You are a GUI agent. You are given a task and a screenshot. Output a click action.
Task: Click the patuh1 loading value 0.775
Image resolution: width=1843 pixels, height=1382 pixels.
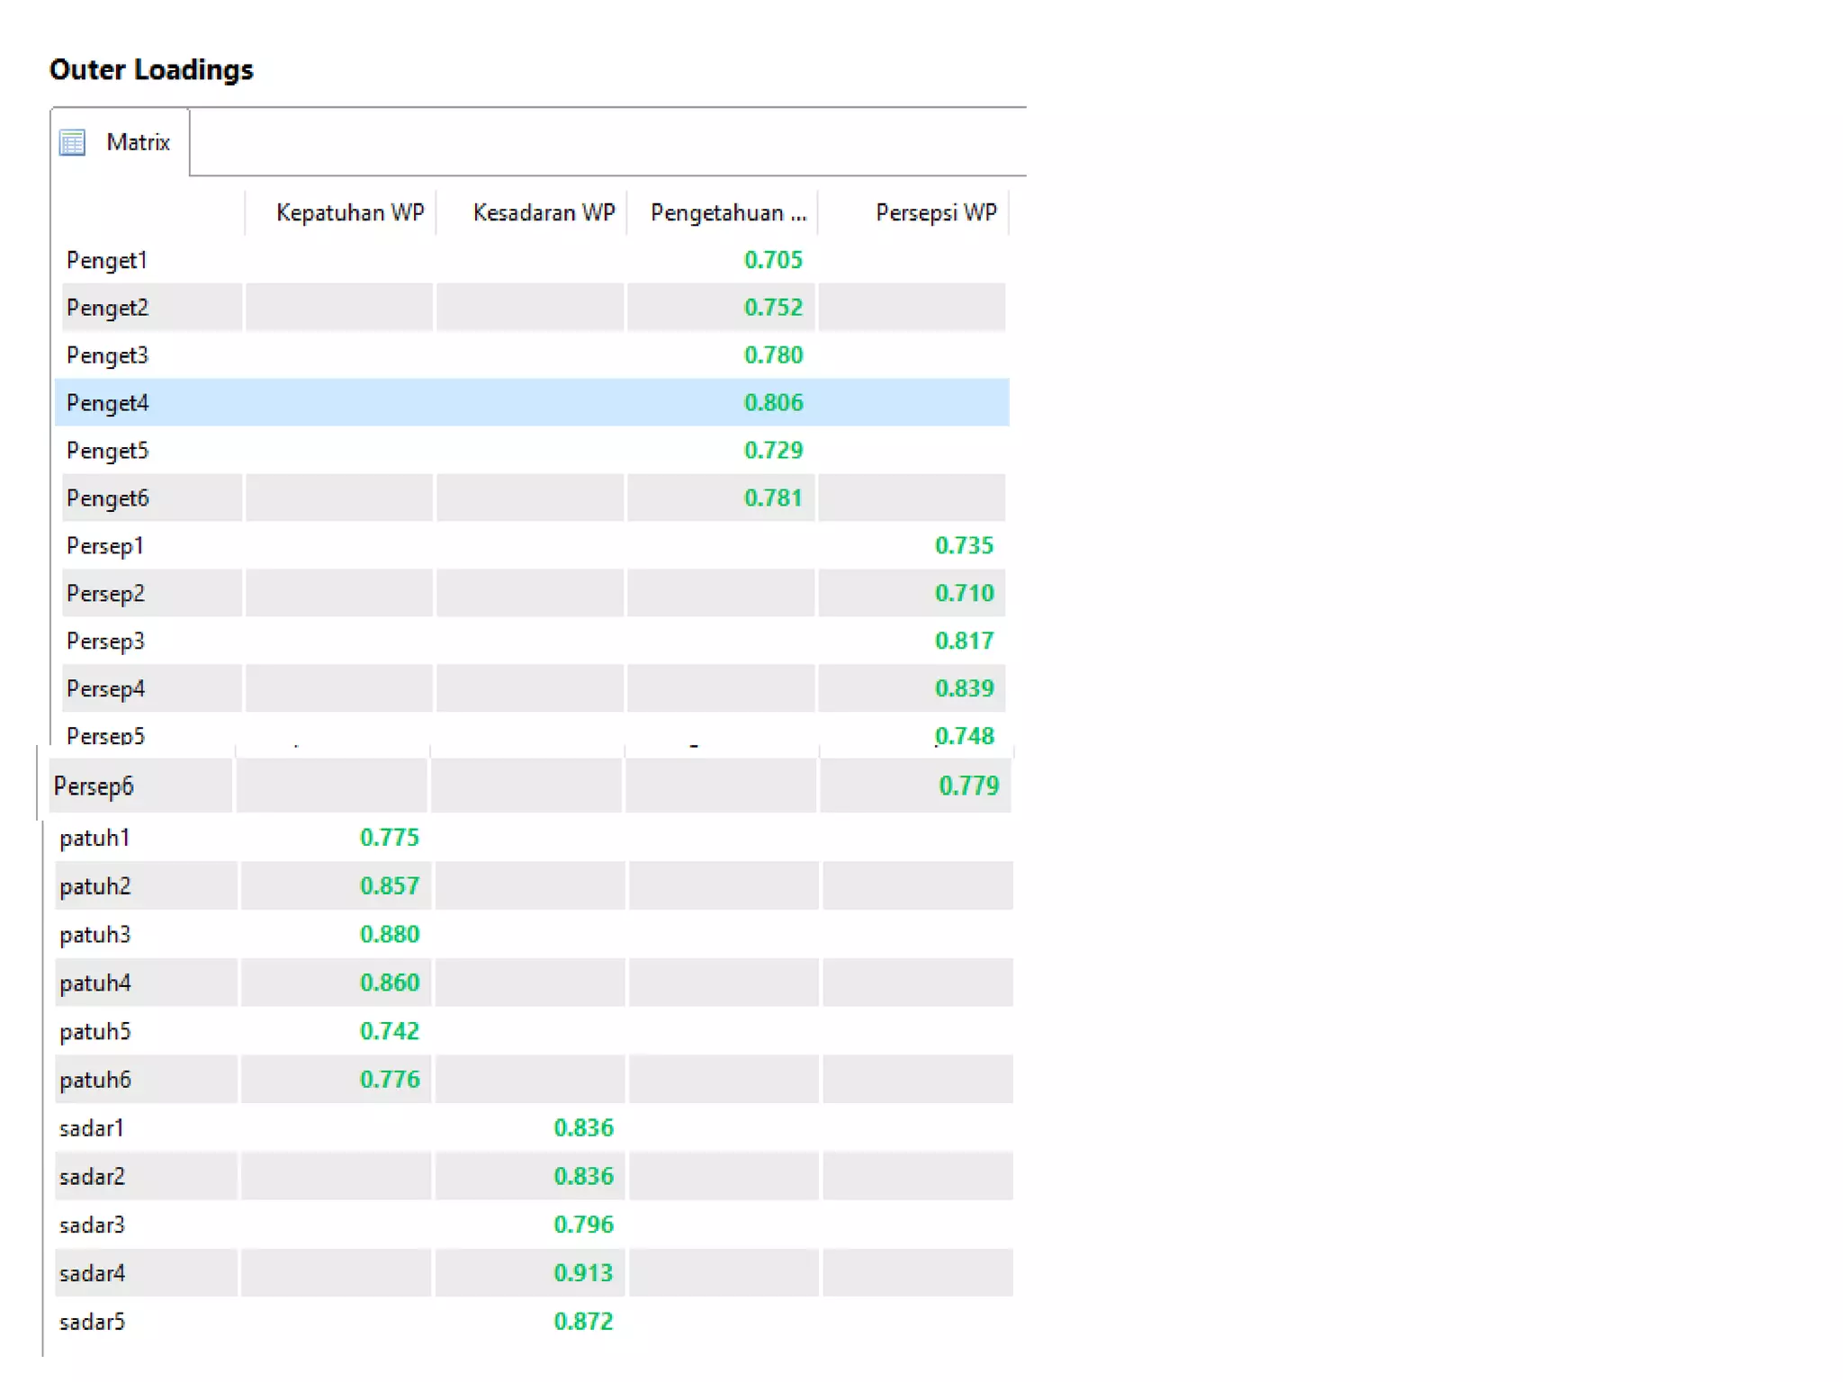(x=389, y=838)
